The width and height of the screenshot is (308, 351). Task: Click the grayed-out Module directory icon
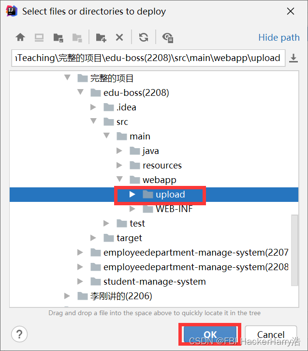click(x=77, y=38)
